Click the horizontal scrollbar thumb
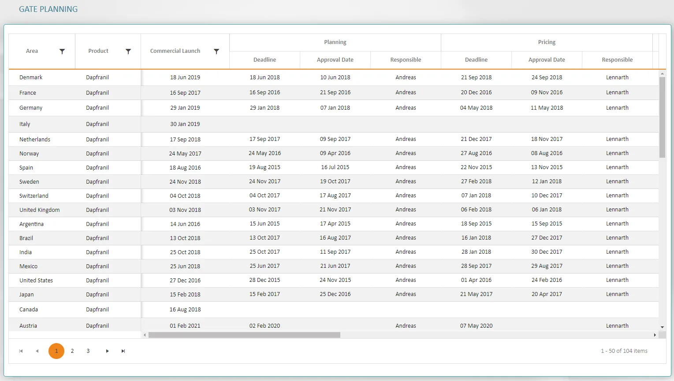Viewport: 674px width, 381px height. tap(244, 335)
